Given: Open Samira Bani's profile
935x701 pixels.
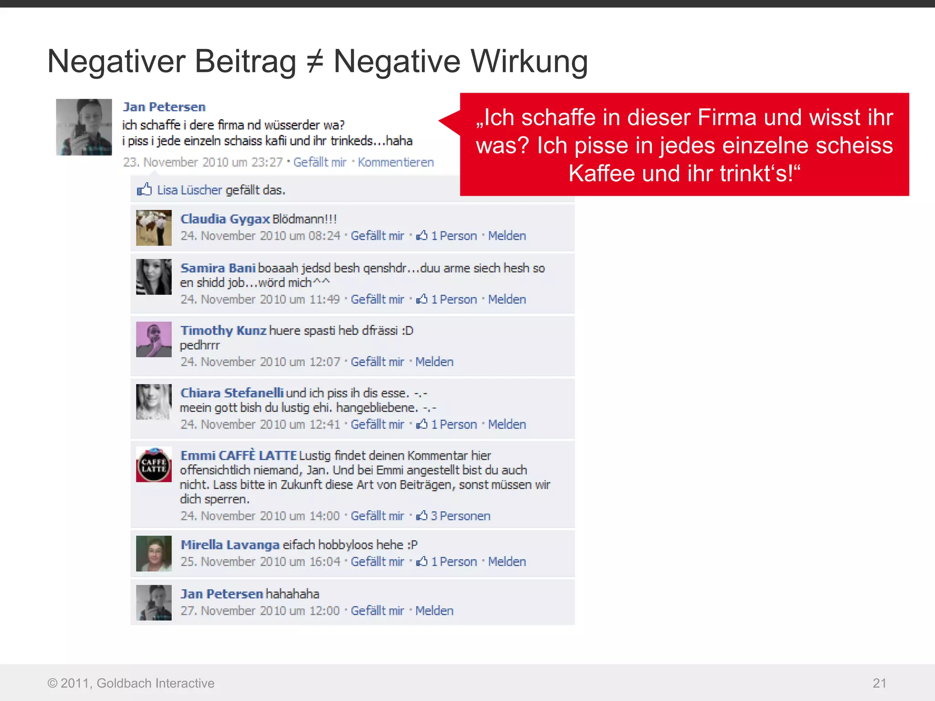Looking at the screenshot, I should [x=218, y=268].
